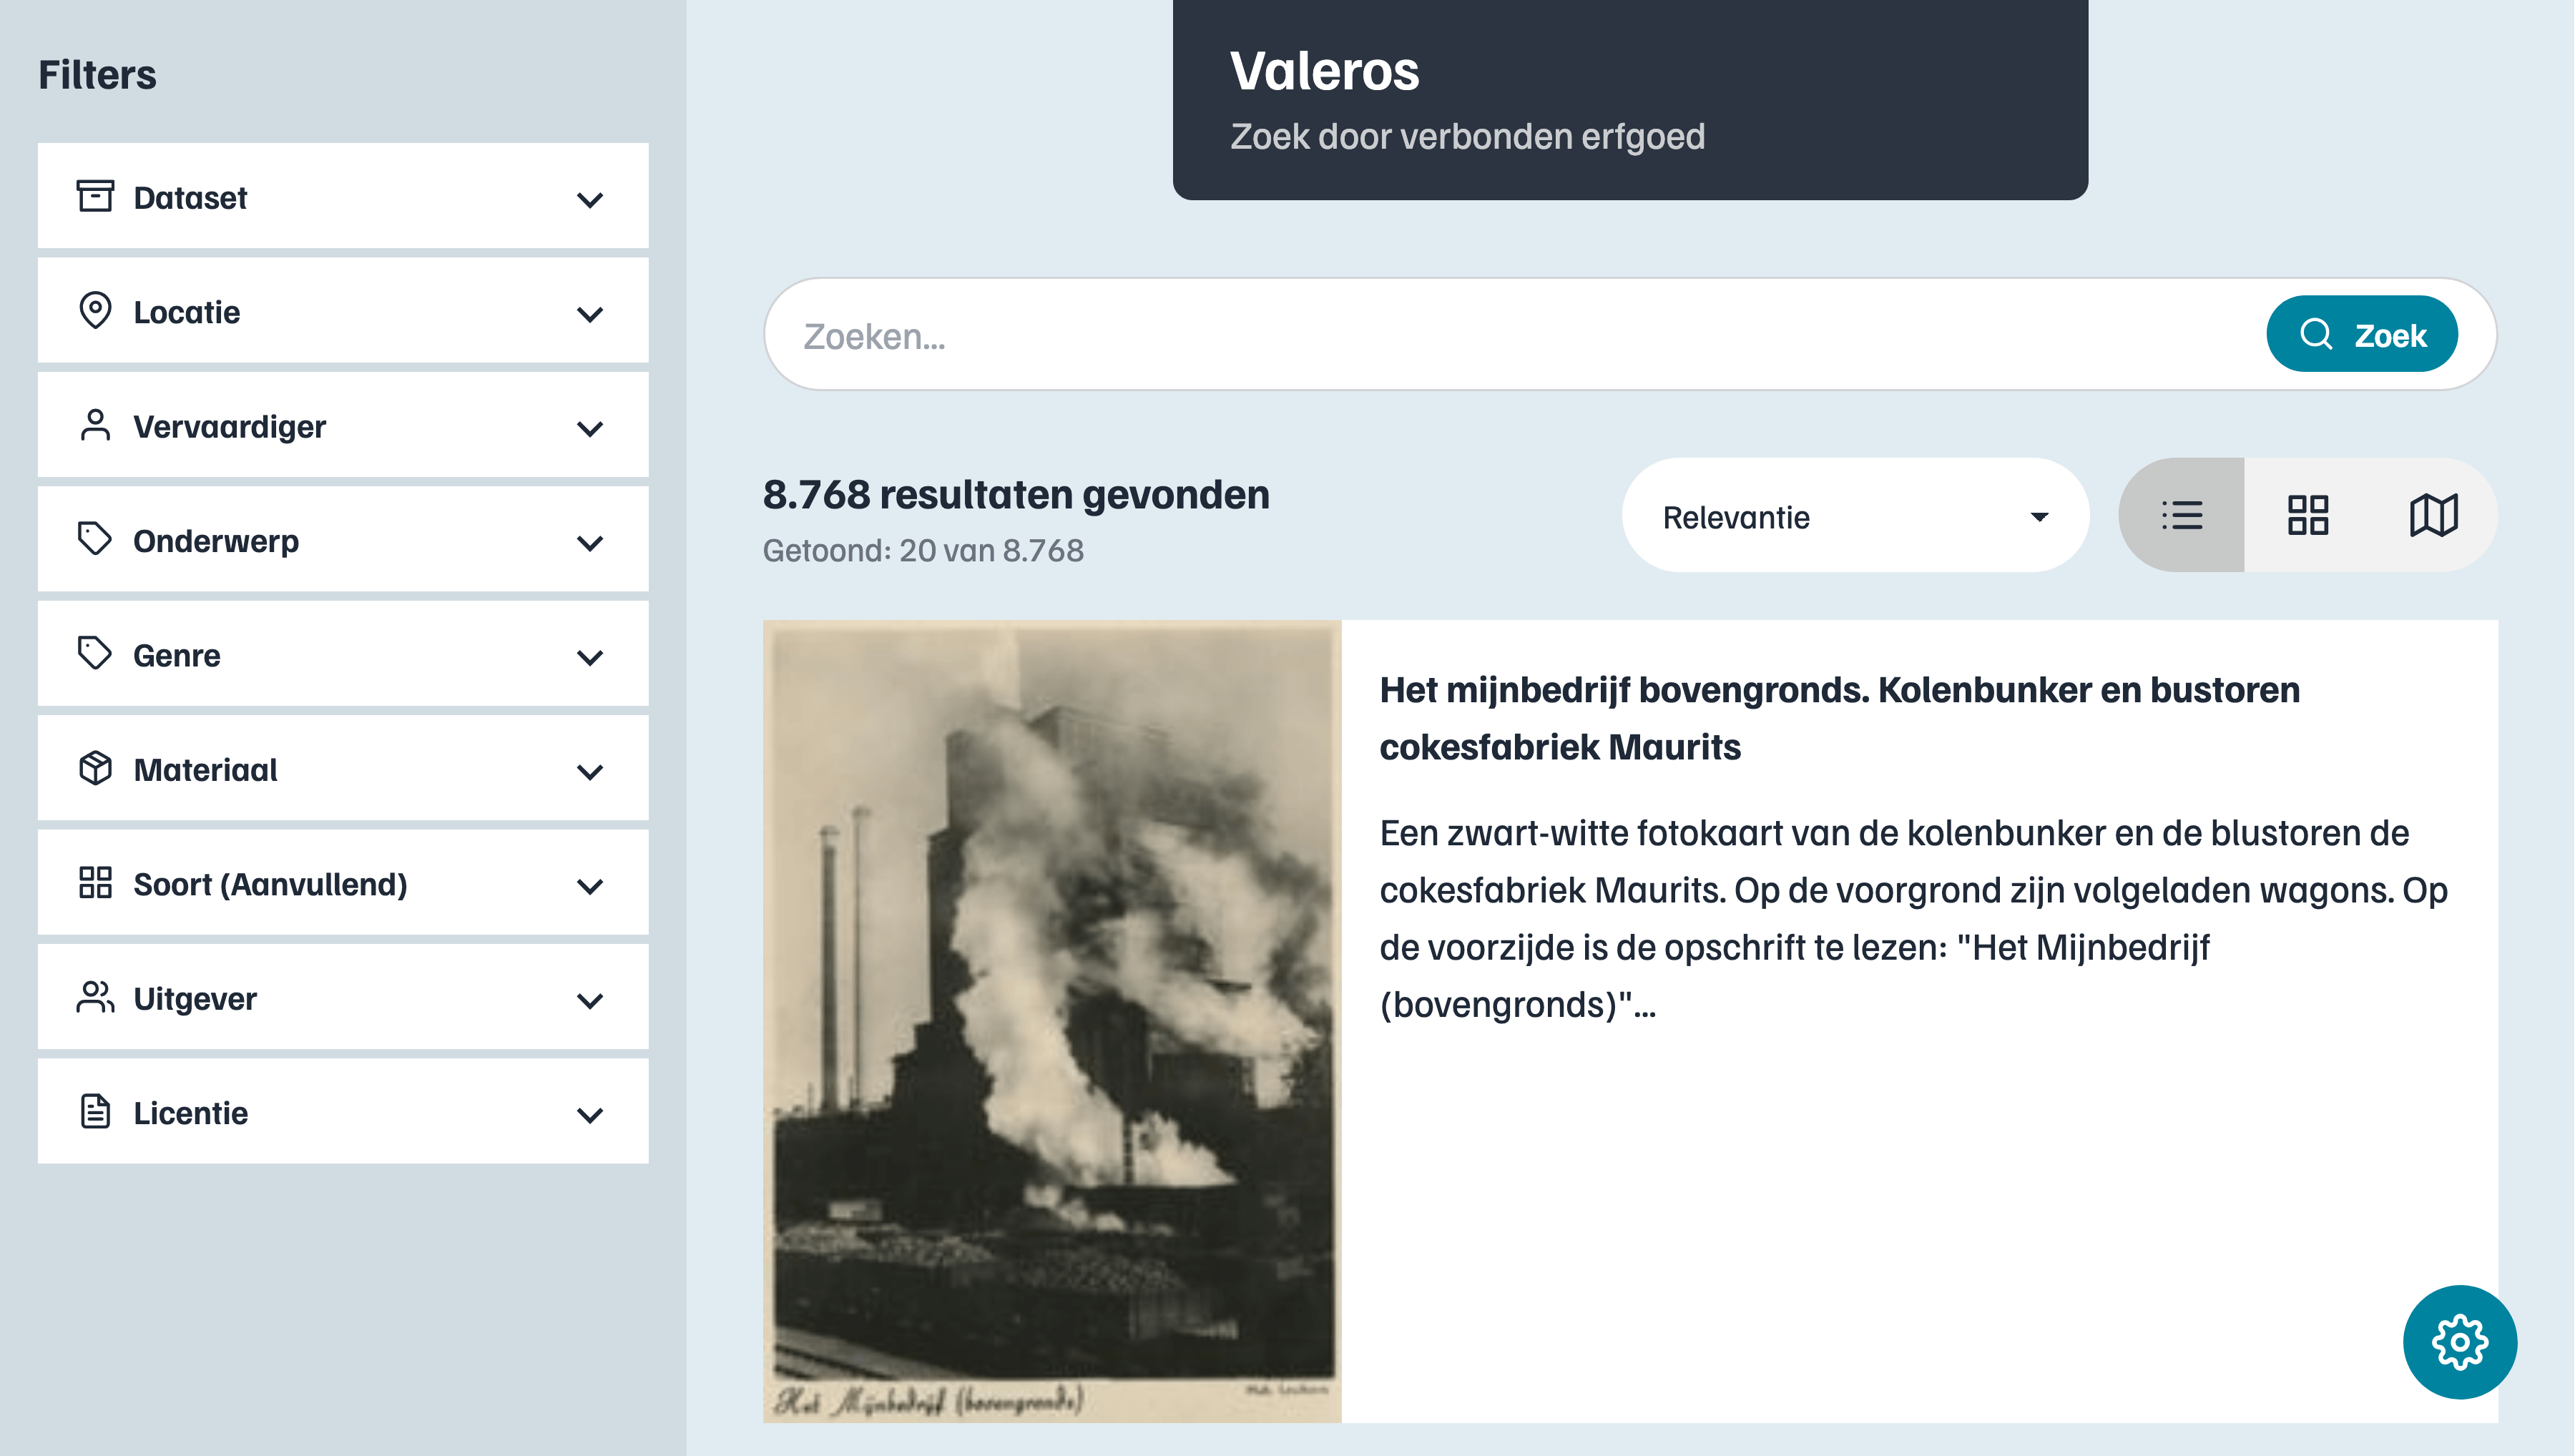Click the Locatie map pin icon
The image size is (2575, 1456).
point(95,311)
